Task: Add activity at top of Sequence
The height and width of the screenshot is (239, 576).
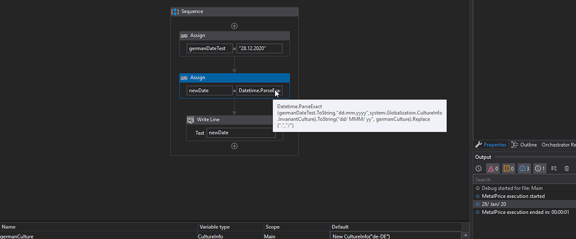Action: [x=235, y=26]
